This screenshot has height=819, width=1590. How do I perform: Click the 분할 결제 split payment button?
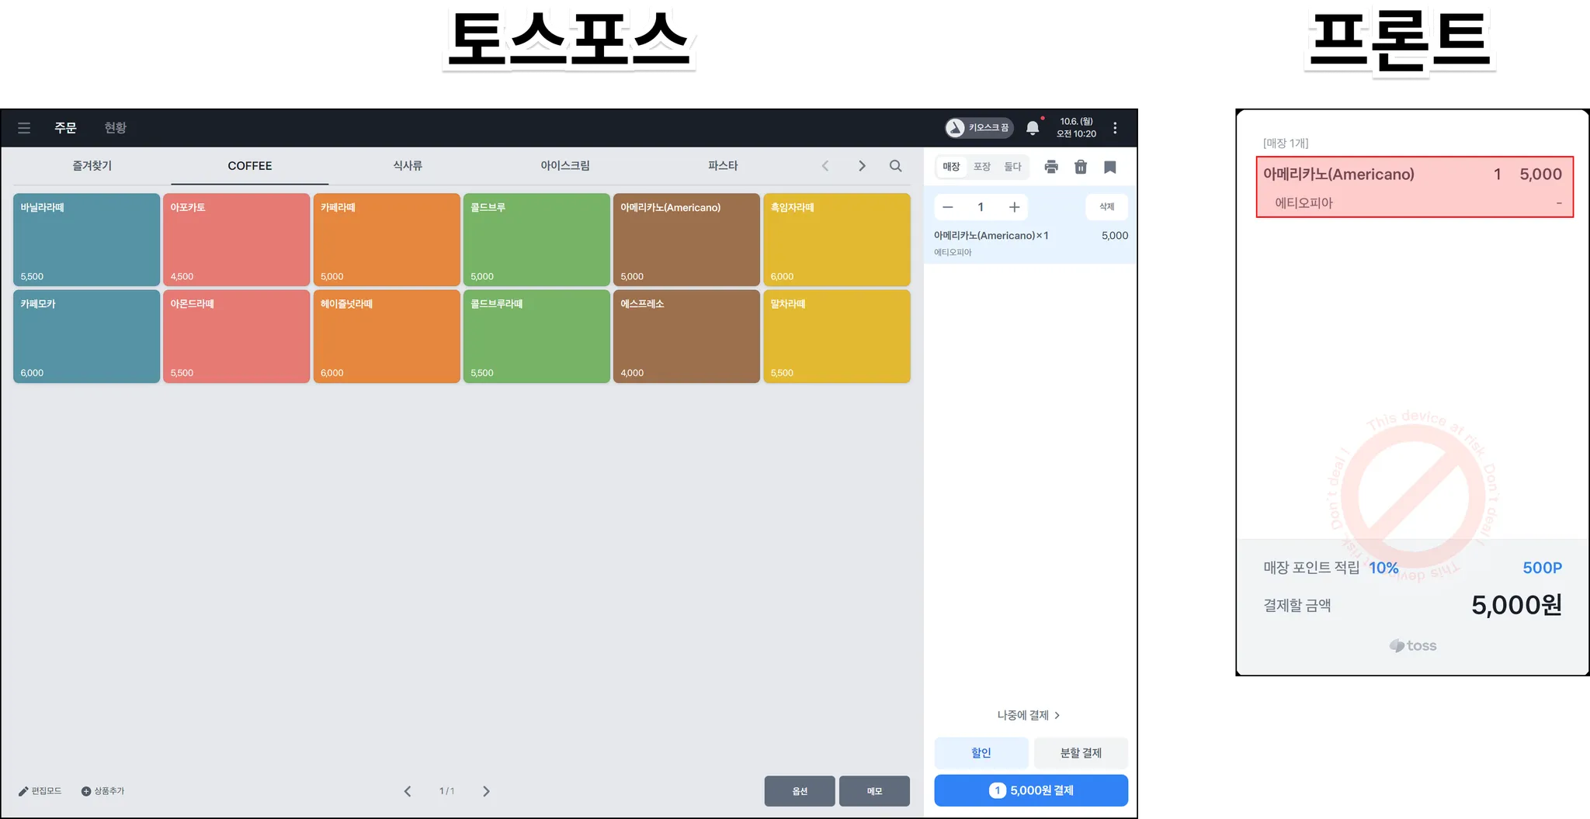1081,753
